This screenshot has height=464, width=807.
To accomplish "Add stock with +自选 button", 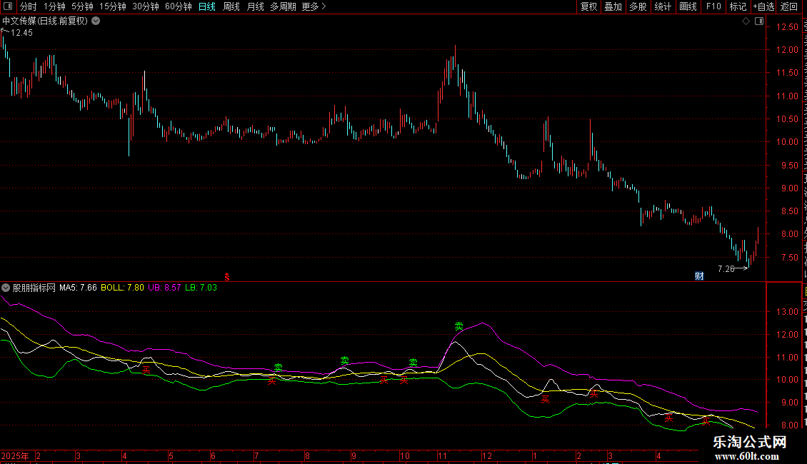I will coord(763,6).
